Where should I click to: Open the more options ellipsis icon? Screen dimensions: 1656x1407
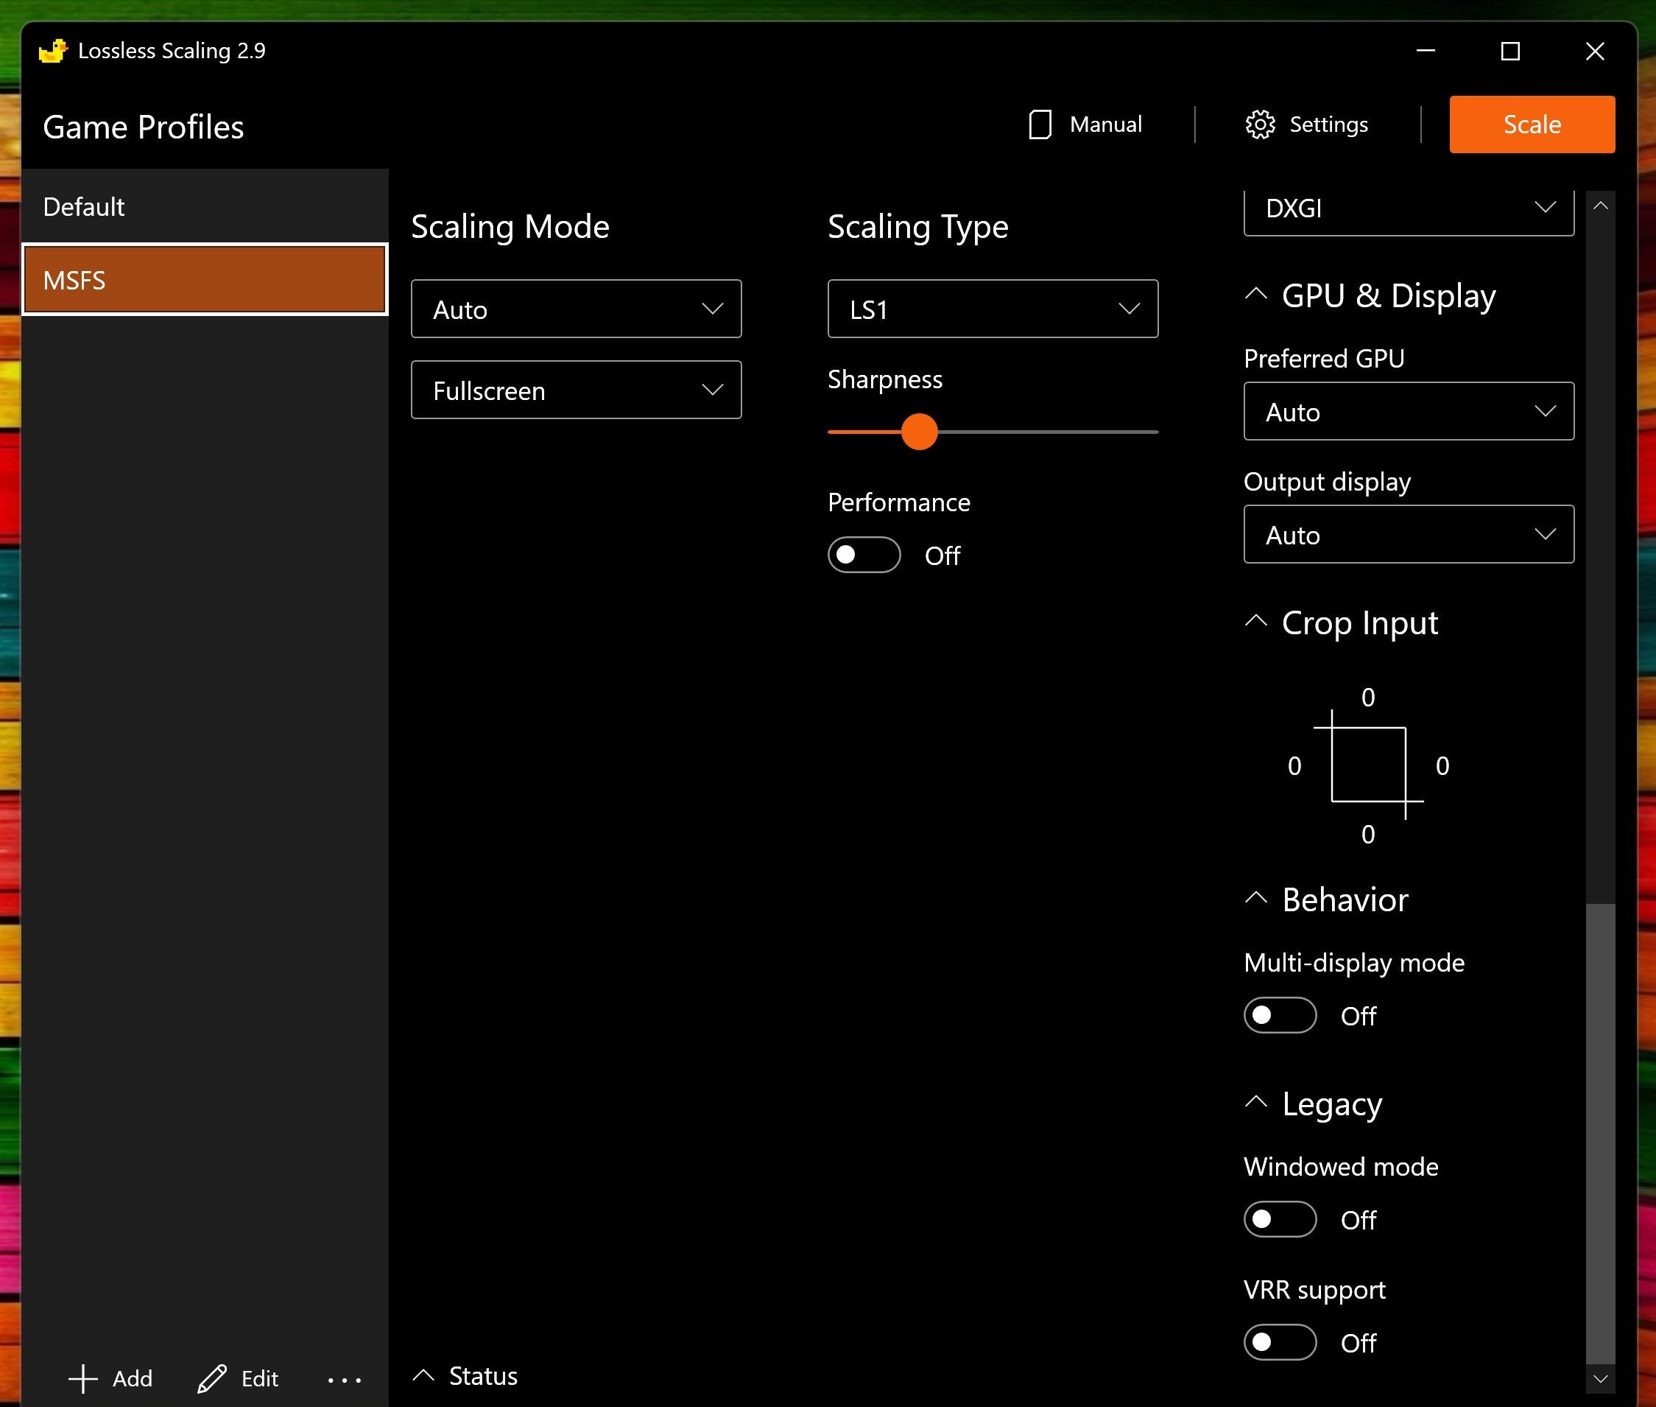[x=344, y=1380]
